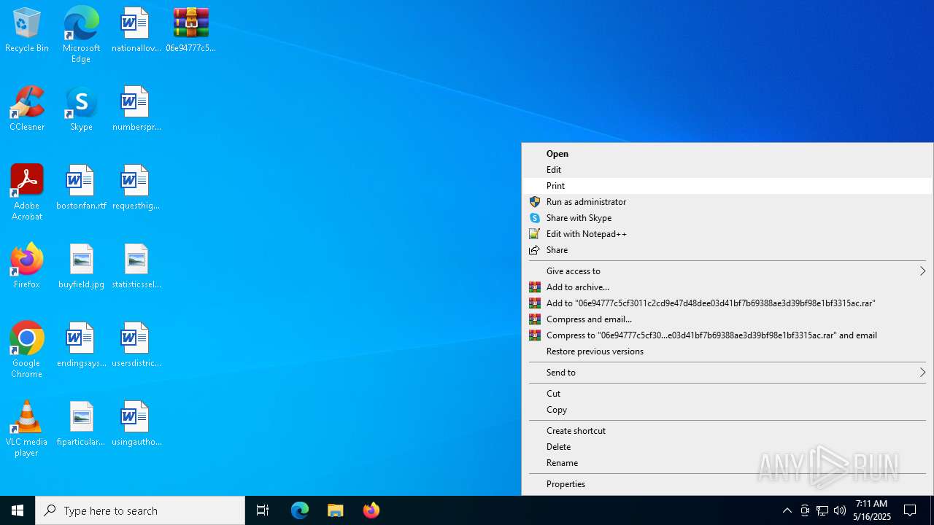Choose Rename from the context menu
The width and height of the screenshot is (934, 525).
point(727,463)
